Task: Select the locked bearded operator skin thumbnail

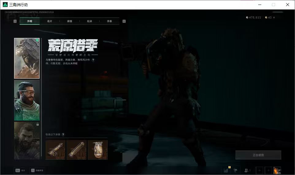Action: [x=27, y=140]
